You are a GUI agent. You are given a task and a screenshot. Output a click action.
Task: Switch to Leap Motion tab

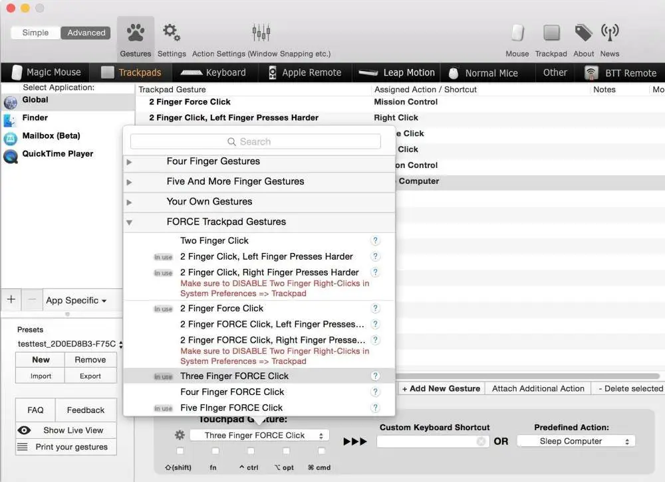(x=397, y=72)
